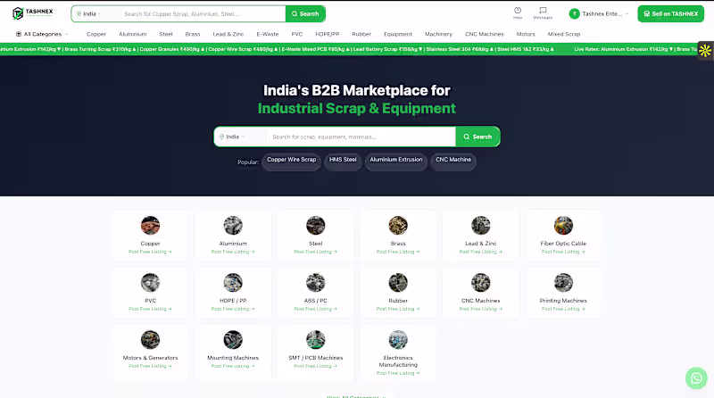The image size is (714, 398).
Task: Open the Messages icon
Action: (x=543, y=12)
